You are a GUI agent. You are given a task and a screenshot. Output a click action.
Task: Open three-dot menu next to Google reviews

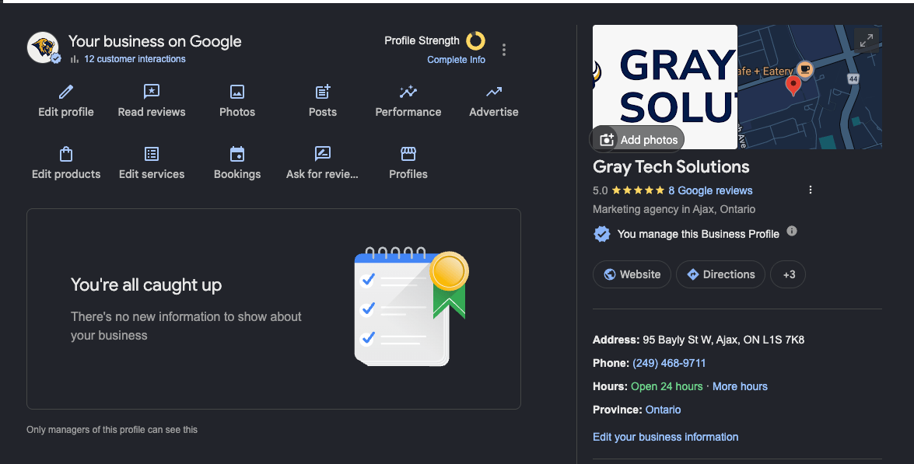811,190
